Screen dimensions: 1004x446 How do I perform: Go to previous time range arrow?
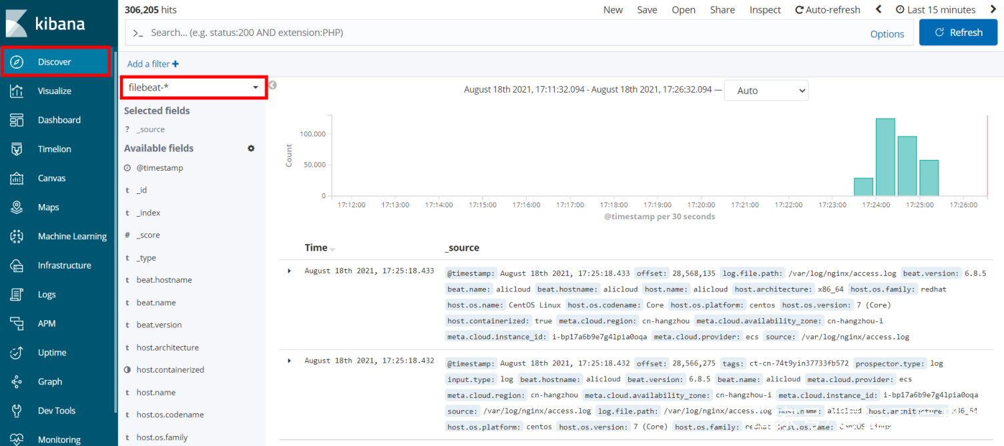click(878, 9)
